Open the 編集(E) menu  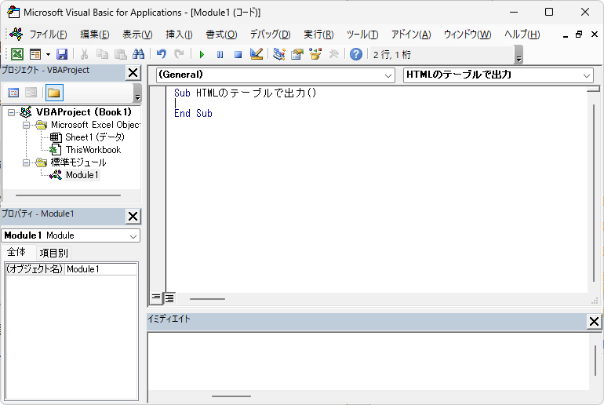pos(94,35)
